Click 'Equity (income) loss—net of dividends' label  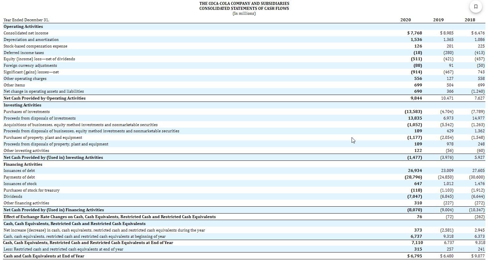point(39,59)
